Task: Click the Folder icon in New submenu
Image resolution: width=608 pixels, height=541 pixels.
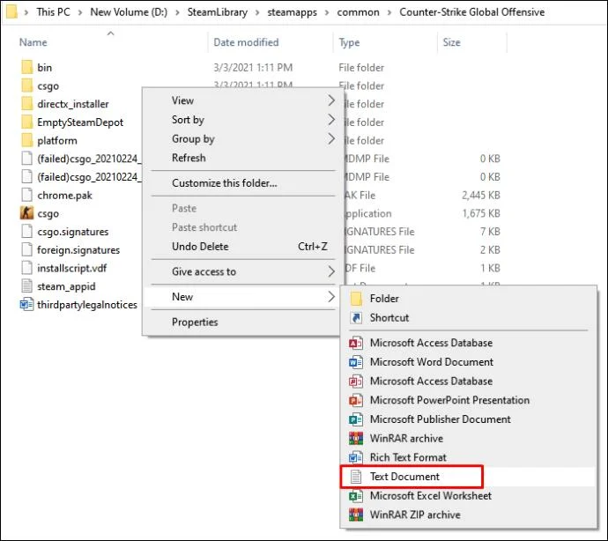Action: pyautogui.click(x=356, y=299)
